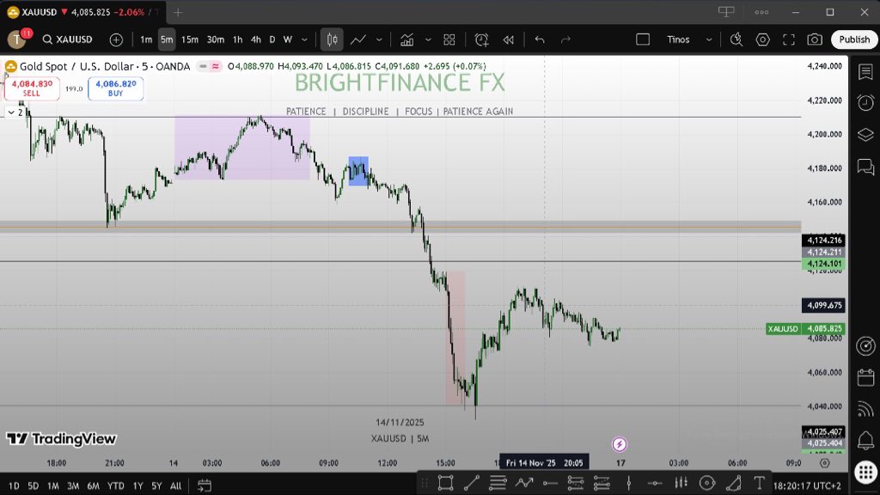Switch to the 4h timeframe
This screenshot has height=495, width=880.
click(x=256, y=40)
